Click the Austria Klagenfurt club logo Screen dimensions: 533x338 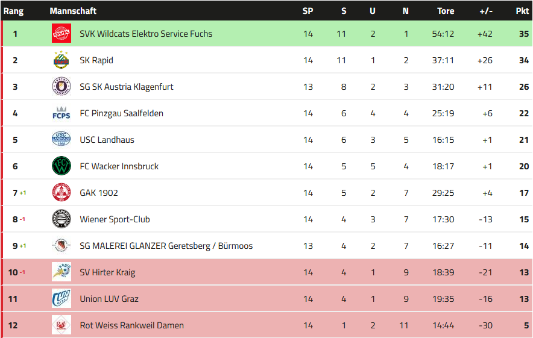(61, 87)
